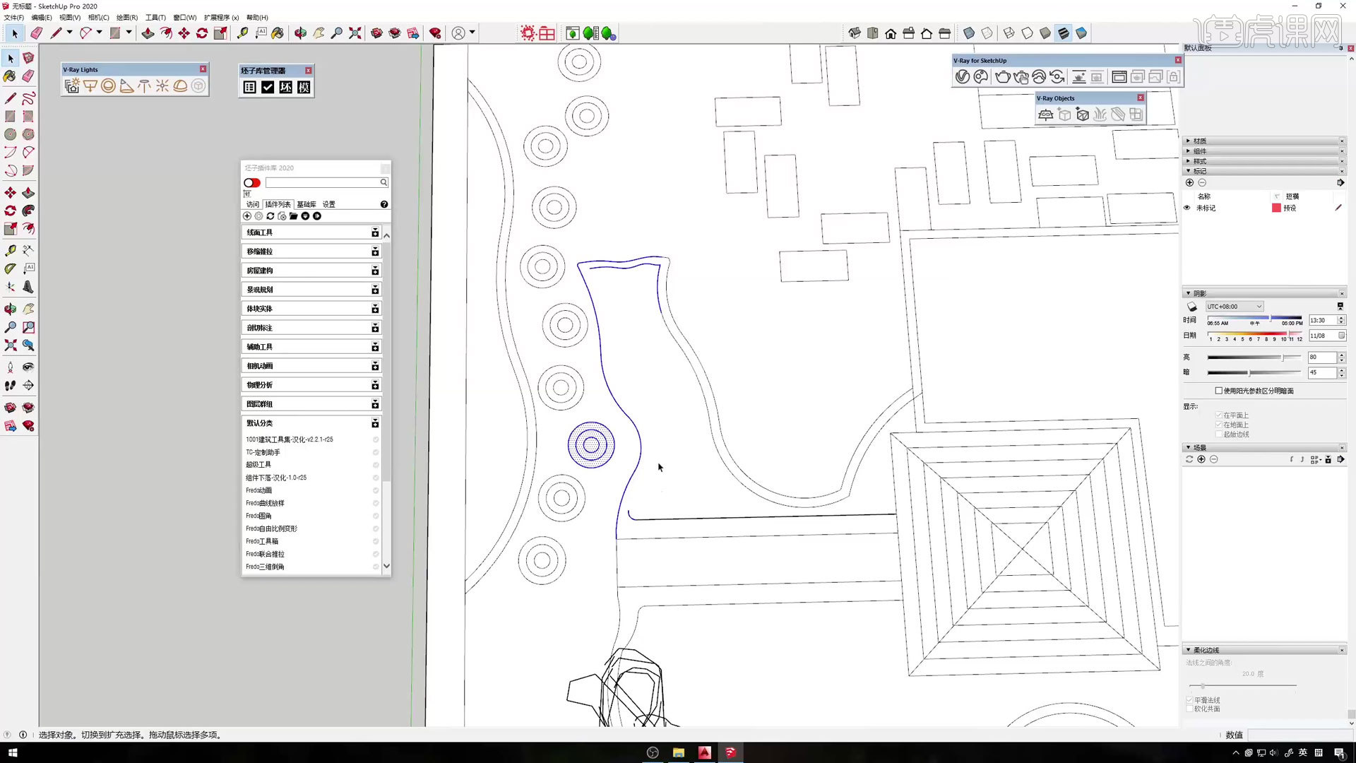Open the 文件(F) menu

[13, 18]
